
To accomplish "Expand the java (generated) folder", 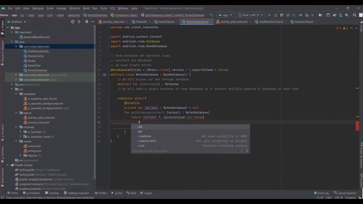I will pos(12,84).
